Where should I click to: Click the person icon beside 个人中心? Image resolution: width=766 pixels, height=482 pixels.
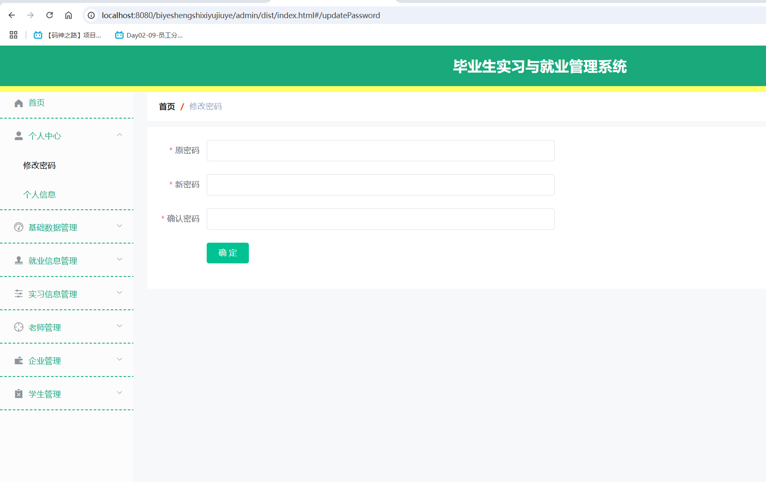click(x=19, y=136)
